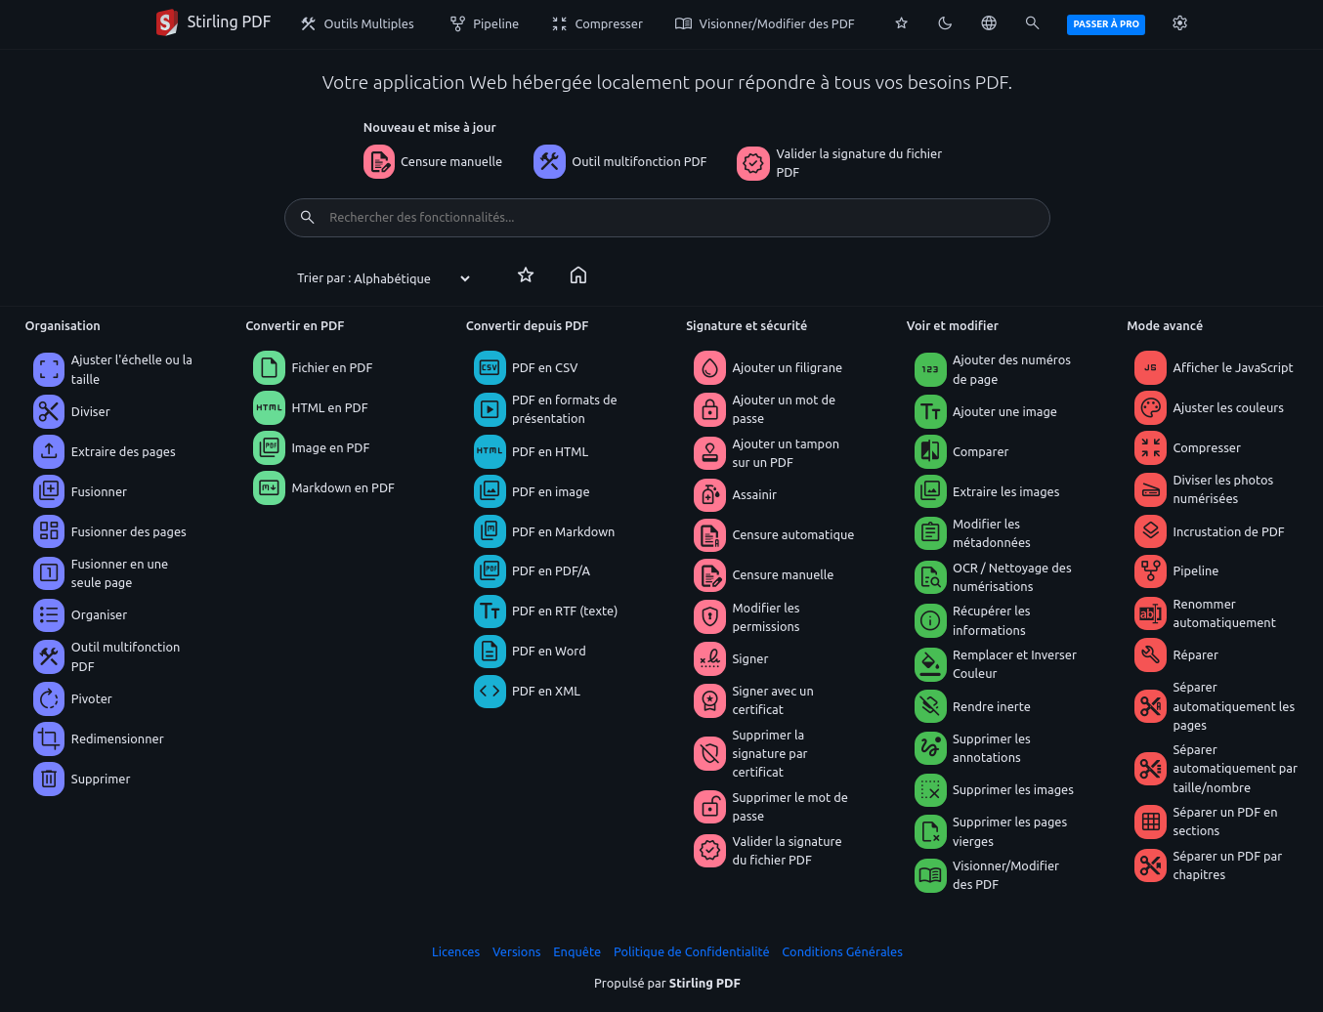Open the Afficher le JavaScript icon
Image resolution: width=1323 pixels, height=1012 pixels.
(1150, 367)
